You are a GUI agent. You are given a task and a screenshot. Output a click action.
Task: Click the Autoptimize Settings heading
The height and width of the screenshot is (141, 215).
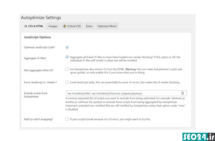[x=41, y=18]
